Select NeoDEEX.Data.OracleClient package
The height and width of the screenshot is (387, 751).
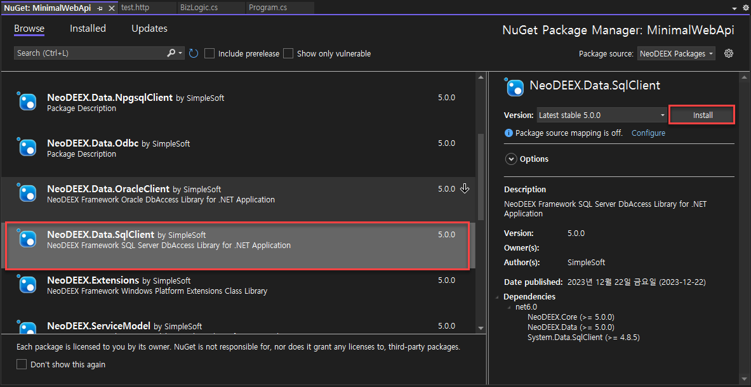tap(238, 199)
